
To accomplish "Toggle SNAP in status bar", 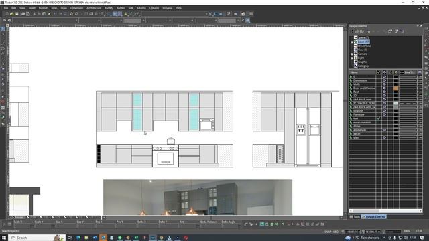I will pyautogui.click(x=328, y=232).
